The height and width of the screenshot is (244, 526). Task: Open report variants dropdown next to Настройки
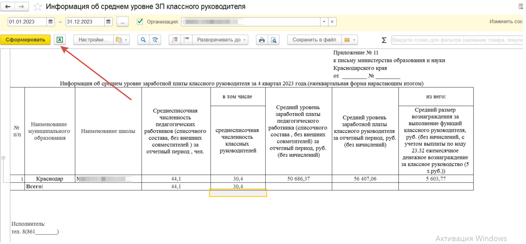[x=121, y=40]
